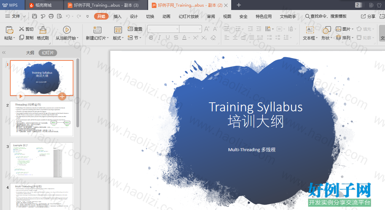Toggle Bold formatting
This screenshot has height=210, width=385.
click(151, 38)
